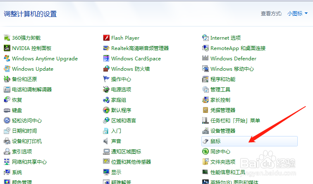
Task: Open the 通知区域图标 link
Action: tap(126, 152)
